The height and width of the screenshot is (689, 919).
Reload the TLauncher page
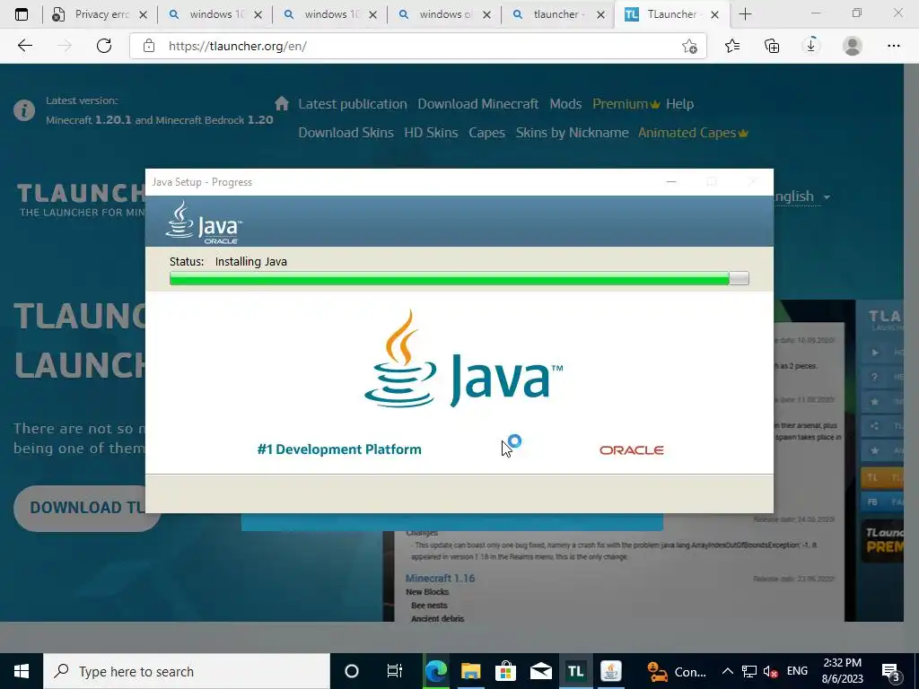pos(104,46)
